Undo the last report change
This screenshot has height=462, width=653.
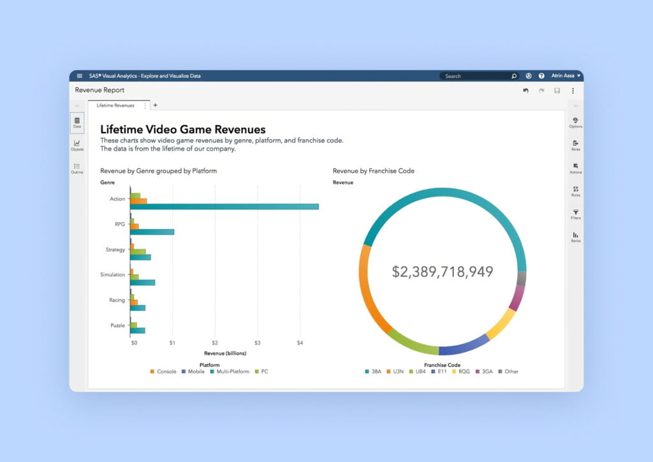click(525, 91)
